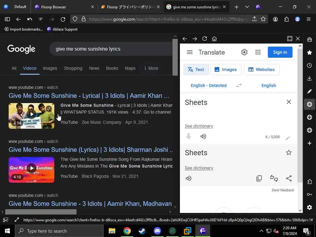Open the list all tabs chevron
This screenshot has height=237, width=316.
pos(247,7)
